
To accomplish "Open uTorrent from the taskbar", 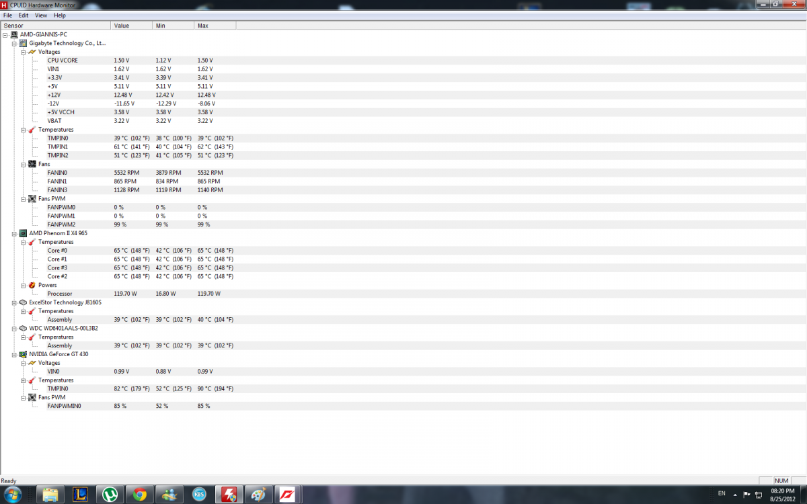I will point(110,495).
